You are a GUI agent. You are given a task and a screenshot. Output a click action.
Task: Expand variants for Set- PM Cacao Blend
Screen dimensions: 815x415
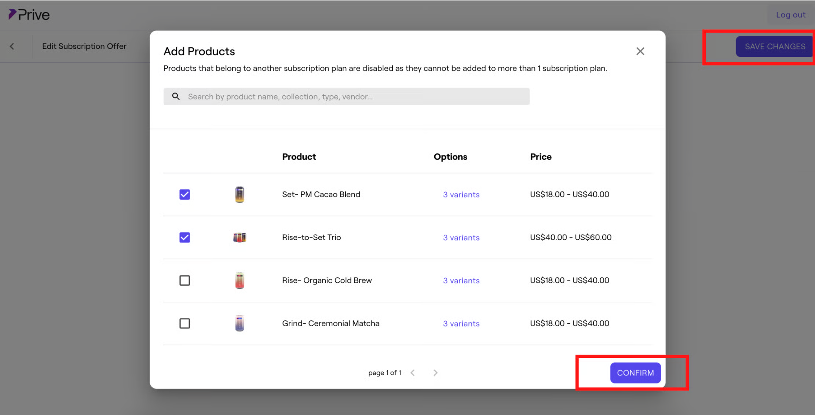(x=461, y=195)
